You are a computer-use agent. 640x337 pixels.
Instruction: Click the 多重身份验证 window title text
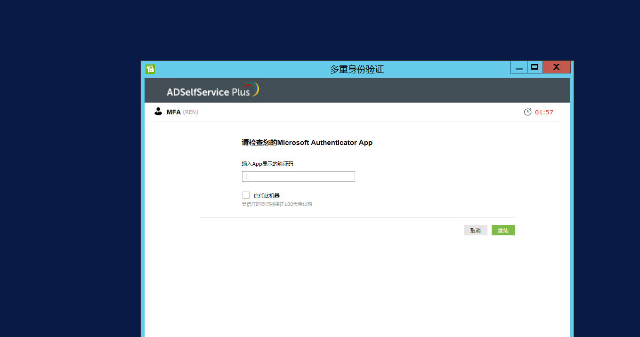[x=356, y=69]
